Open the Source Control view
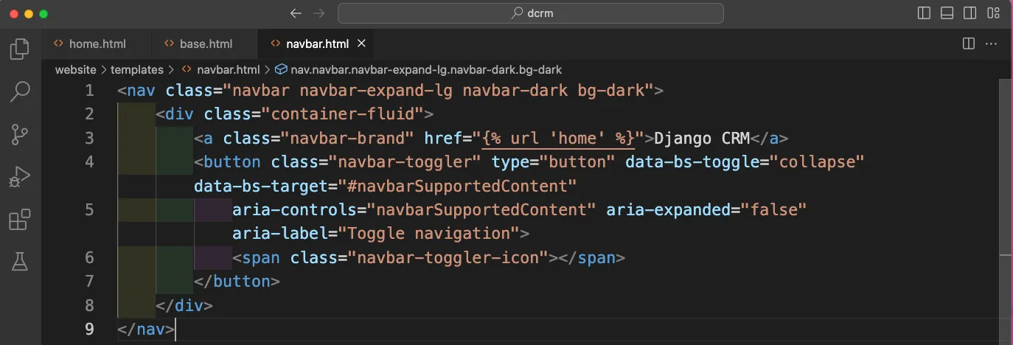The image size is (1013, 345). pyautogui.click(x=20, y=134)
